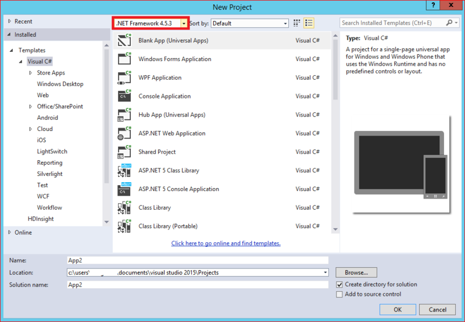The height and width of the screenshot is (322, 465).
Task: Select the Test category
Action: (42, 185)
